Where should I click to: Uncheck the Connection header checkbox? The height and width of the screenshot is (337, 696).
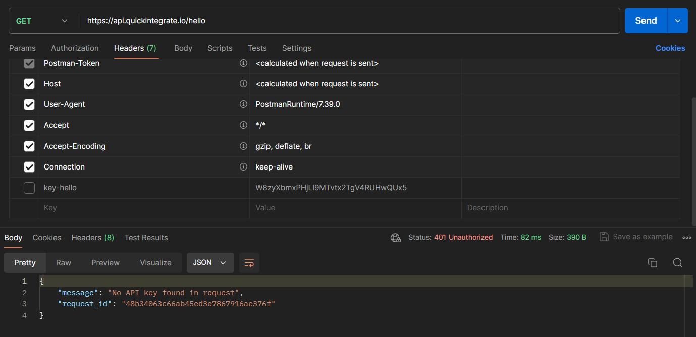point(29,167)
